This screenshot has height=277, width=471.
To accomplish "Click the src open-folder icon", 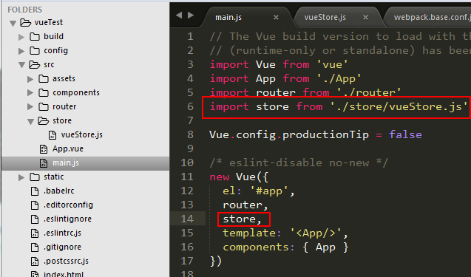I will [x=34, y=64].
